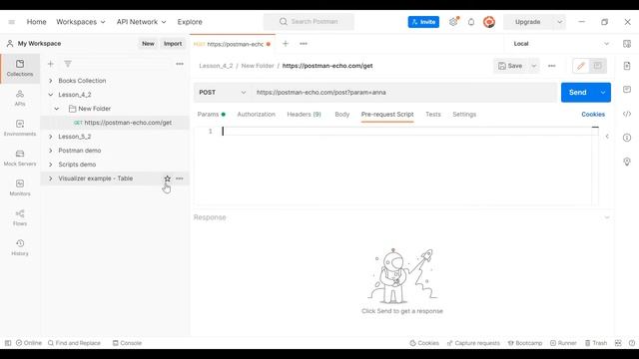Star the Visualizer example - Table collection
The height and width of the screenshot is (359, 639).
[167, 179]
